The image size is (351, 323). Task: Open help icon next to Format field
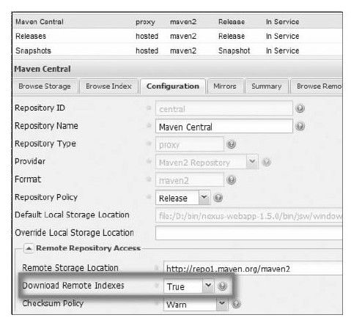(x=231, y=180)
